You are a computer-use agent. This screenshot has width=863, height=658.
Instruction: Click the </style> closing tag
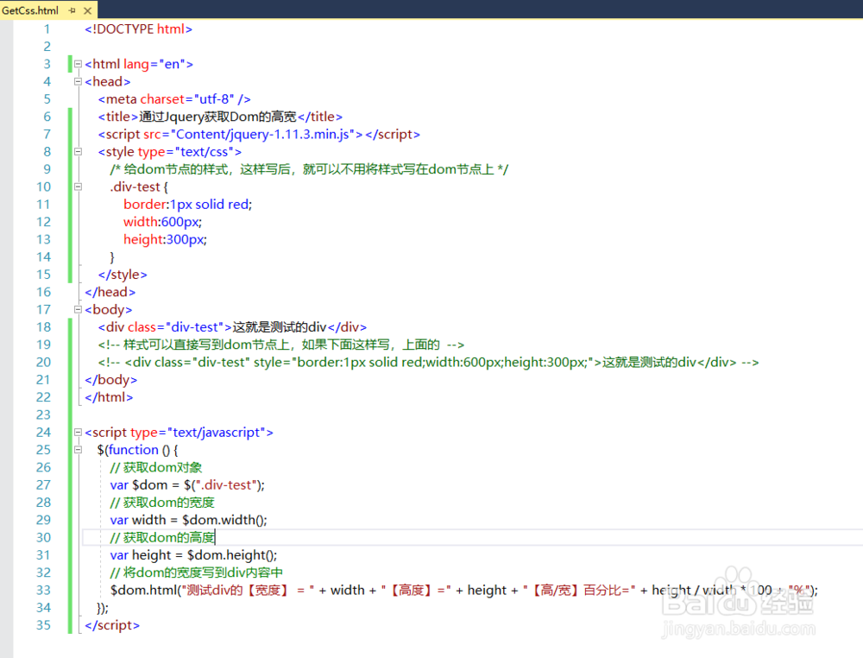(123, 275)
